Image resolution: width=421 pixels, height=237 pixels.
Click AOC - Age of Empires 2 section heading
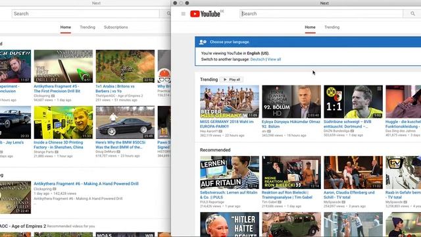coord(23,226)
